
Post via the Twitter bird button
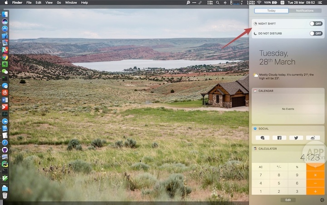coord(296,138)
